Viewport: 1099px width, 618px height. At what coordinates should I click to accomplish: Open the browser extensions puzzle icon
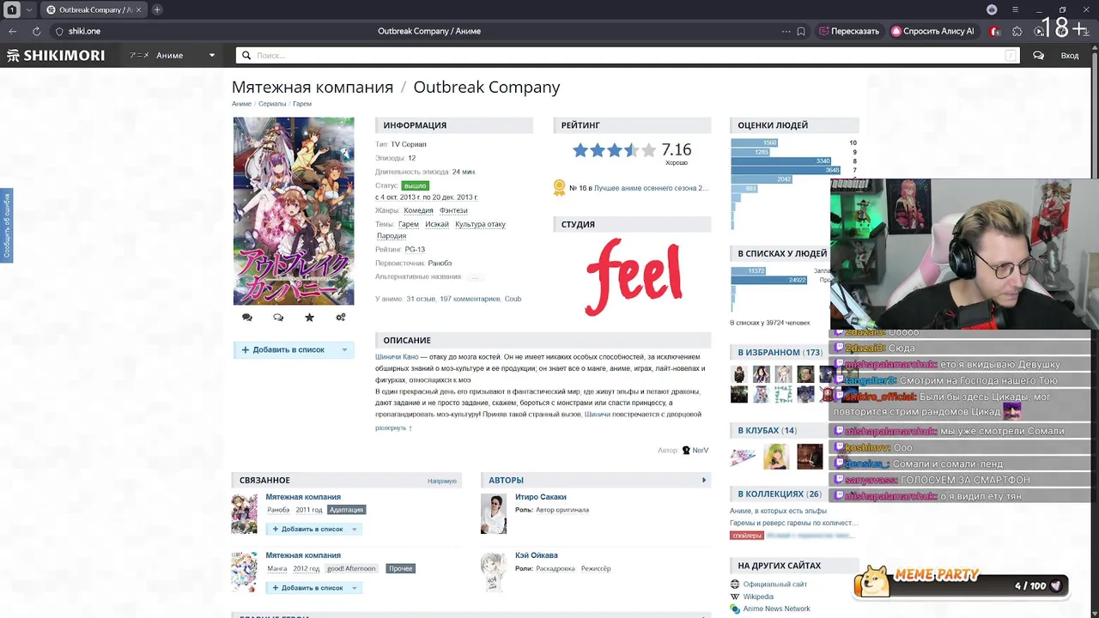[x=1017, y=31]
